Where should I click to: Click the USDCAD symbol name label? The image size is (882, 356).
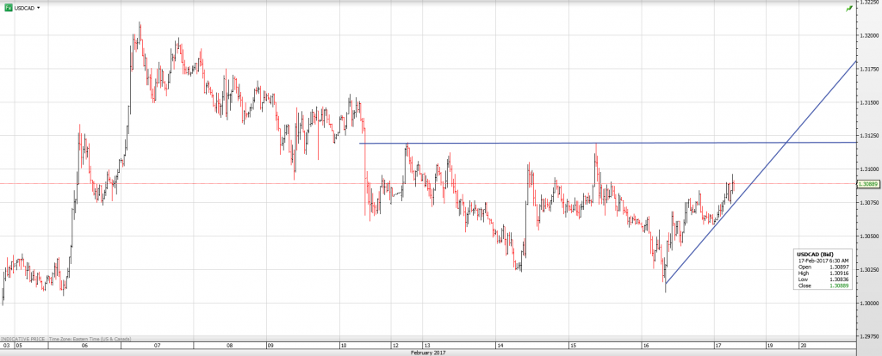24,7
